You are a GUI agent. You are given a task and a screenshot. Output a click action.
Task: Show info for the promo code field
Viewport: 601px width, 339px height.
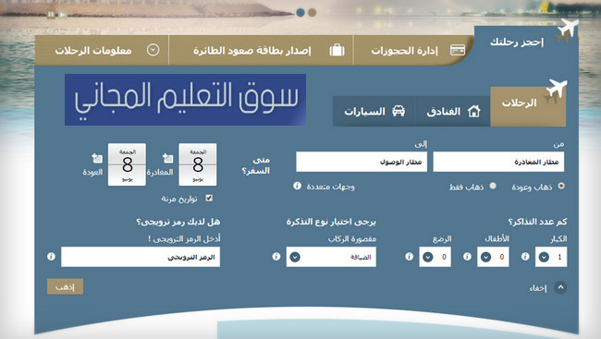click(51, 256)
